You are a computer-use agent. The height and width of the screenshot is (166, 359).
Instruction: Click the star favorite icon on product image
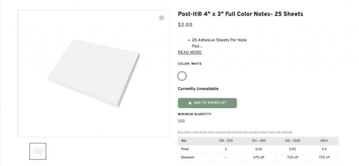coord(161,18)
